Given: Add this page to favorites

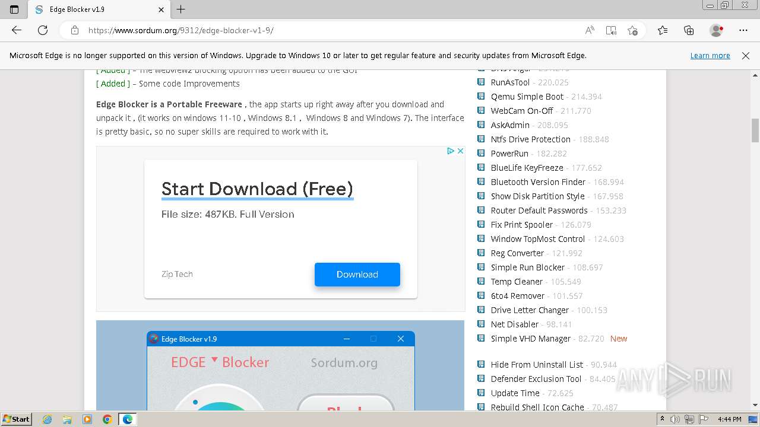Looking at the screenshot, I should (x=632, y=30).
